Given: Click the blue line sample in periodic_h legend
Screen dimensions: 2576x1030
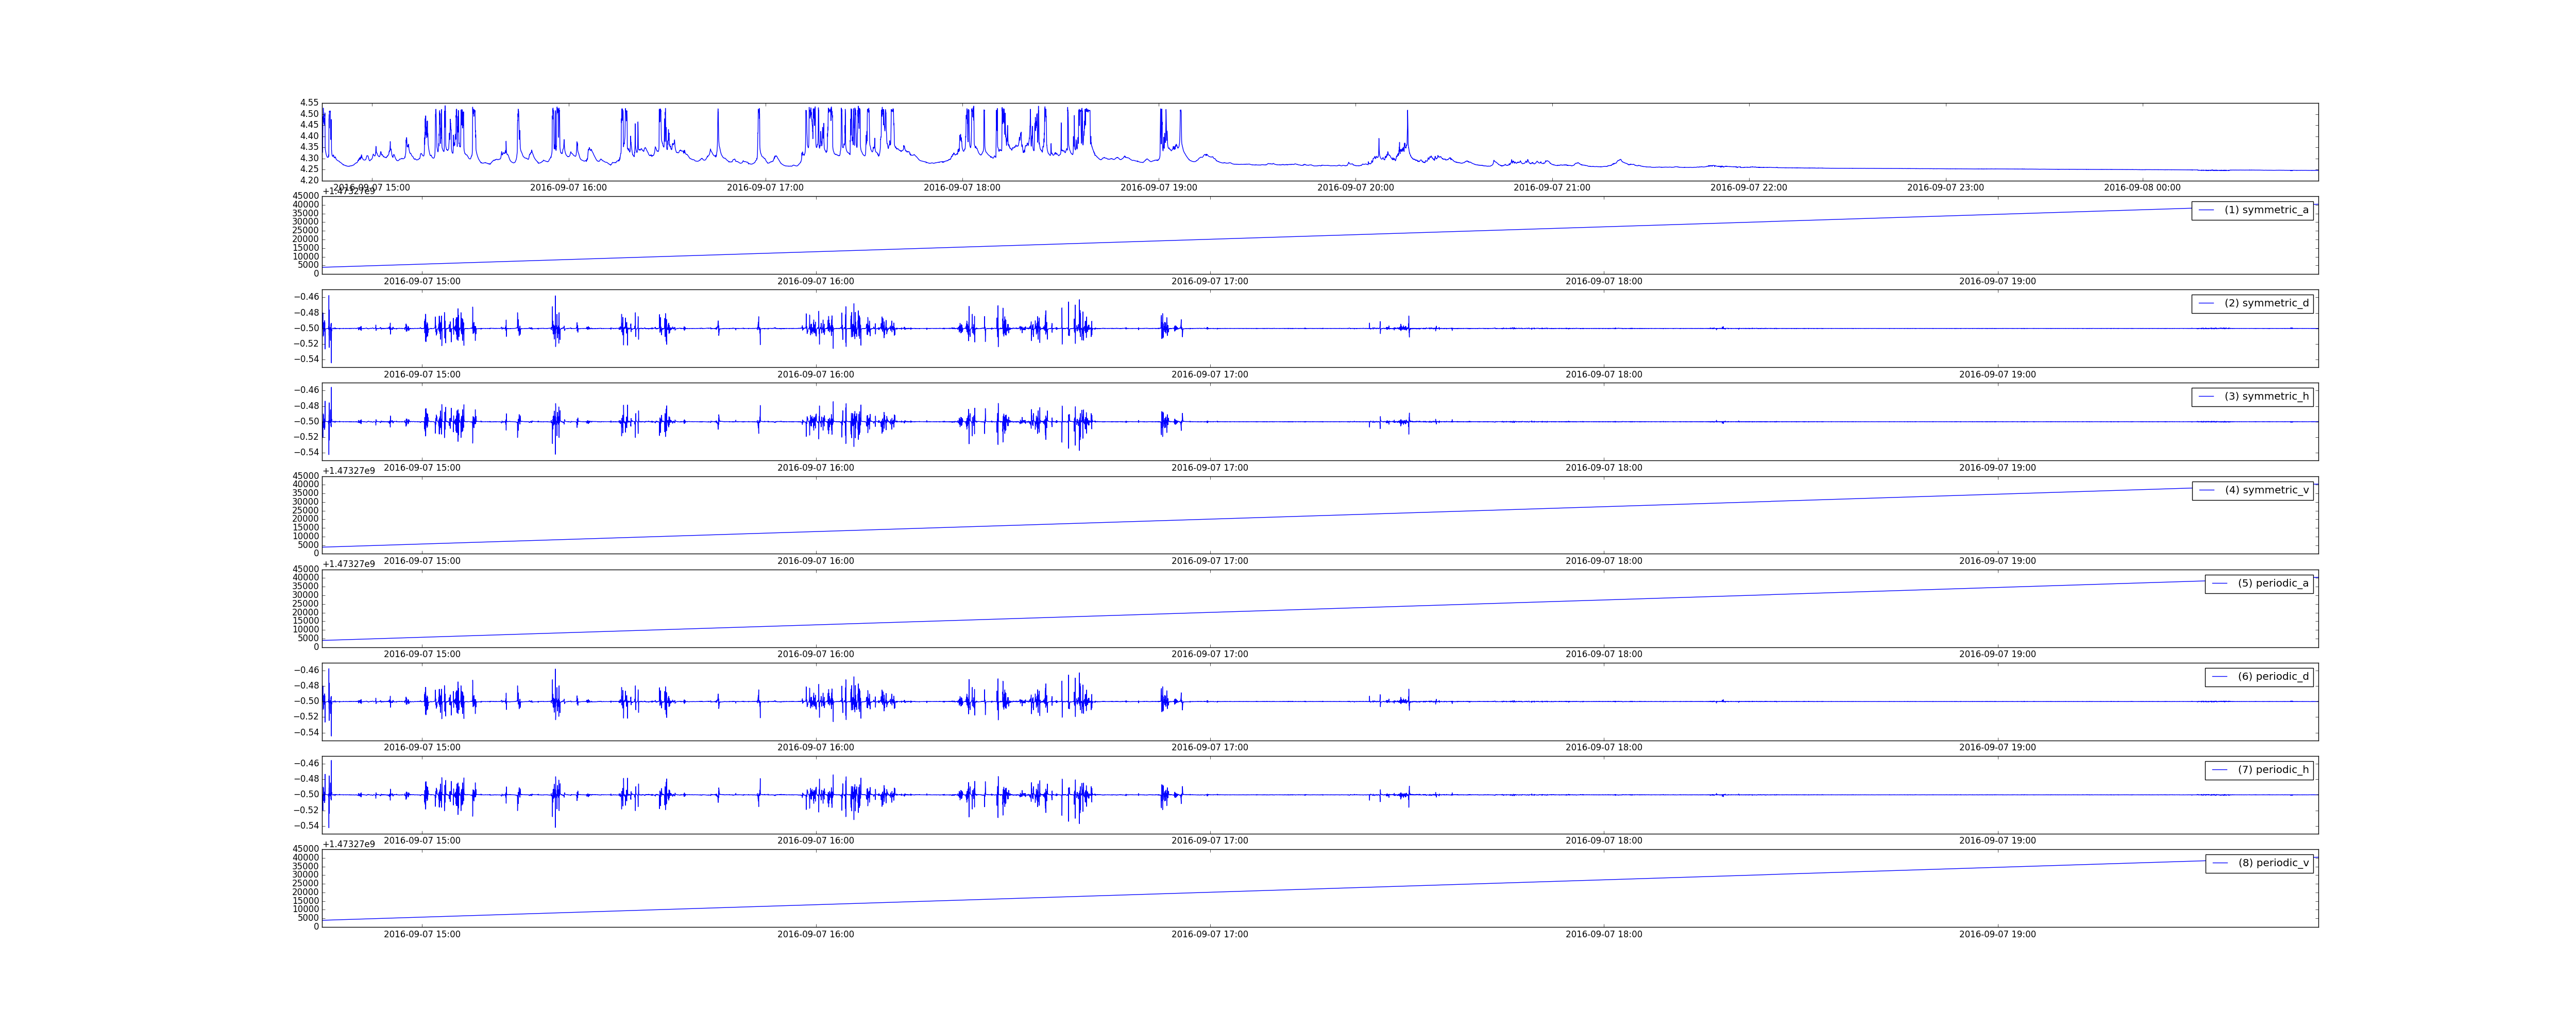Looking at the screenshot, I should [2219, 770].
